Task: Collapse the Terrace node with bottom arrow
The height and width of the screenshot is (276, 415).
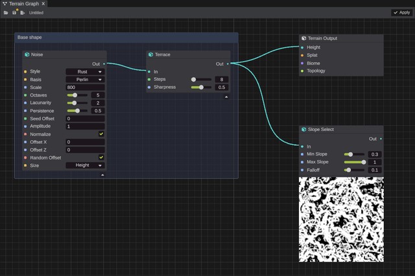Action: point(226,97)
